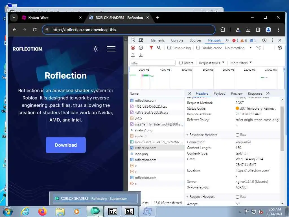Screen dimensions: 289x217
Task: Toggle the browser side panel icon
Action: coord(258,30)
